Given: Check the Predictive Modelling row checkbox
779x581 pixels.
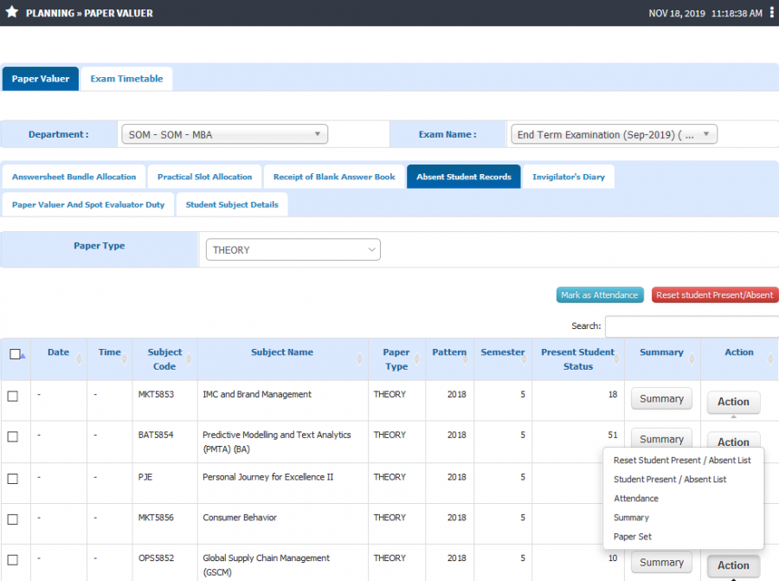Looking at the screenshot, I should click(x=13, y=436).
